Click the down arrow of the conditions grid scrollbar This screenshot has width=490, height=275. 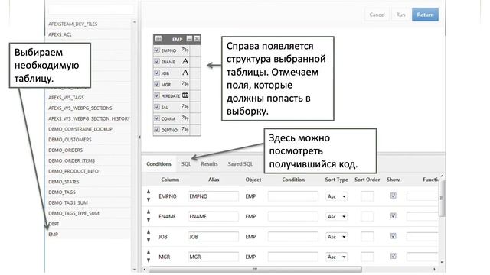click(442, 263)
